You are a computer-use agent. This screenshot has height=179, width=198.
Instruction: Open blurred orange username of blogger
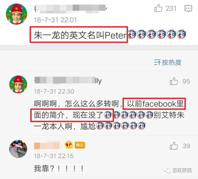pyautogui.click(x=49, y=145)
